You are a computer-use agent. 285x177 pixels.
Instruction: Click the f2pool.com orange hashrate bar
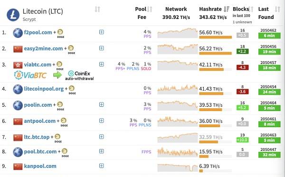[x=215, y=37]
